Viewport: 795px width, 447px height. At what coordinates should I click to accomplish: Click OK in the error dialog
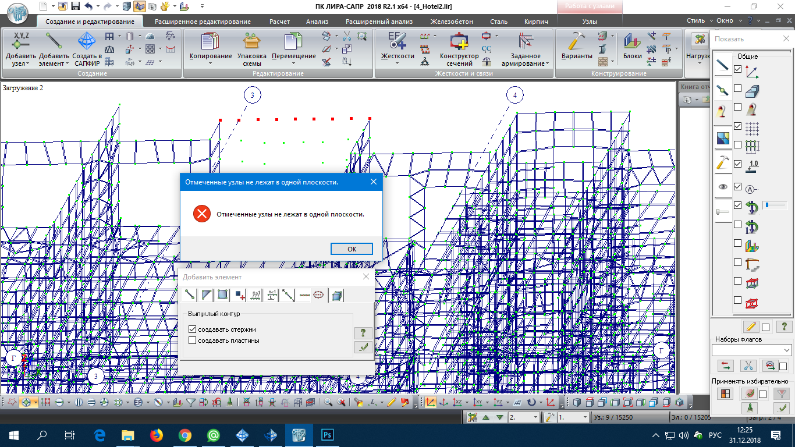pos(352,249)
